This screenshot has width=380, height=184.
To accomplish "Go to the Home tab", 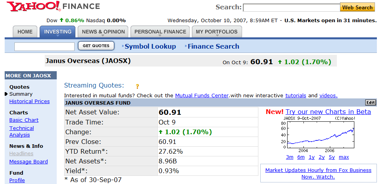I will (x=25, y=32).
